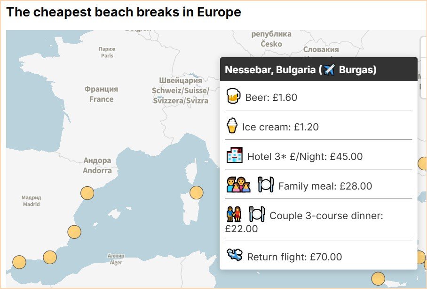Click the family emoji icon beside Family meal
The image size is (427, 289).
pos(238,185)
